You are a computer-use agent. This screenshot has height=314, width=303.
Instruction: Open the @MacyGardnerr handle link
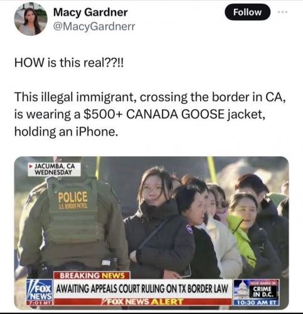coord(94,26)
